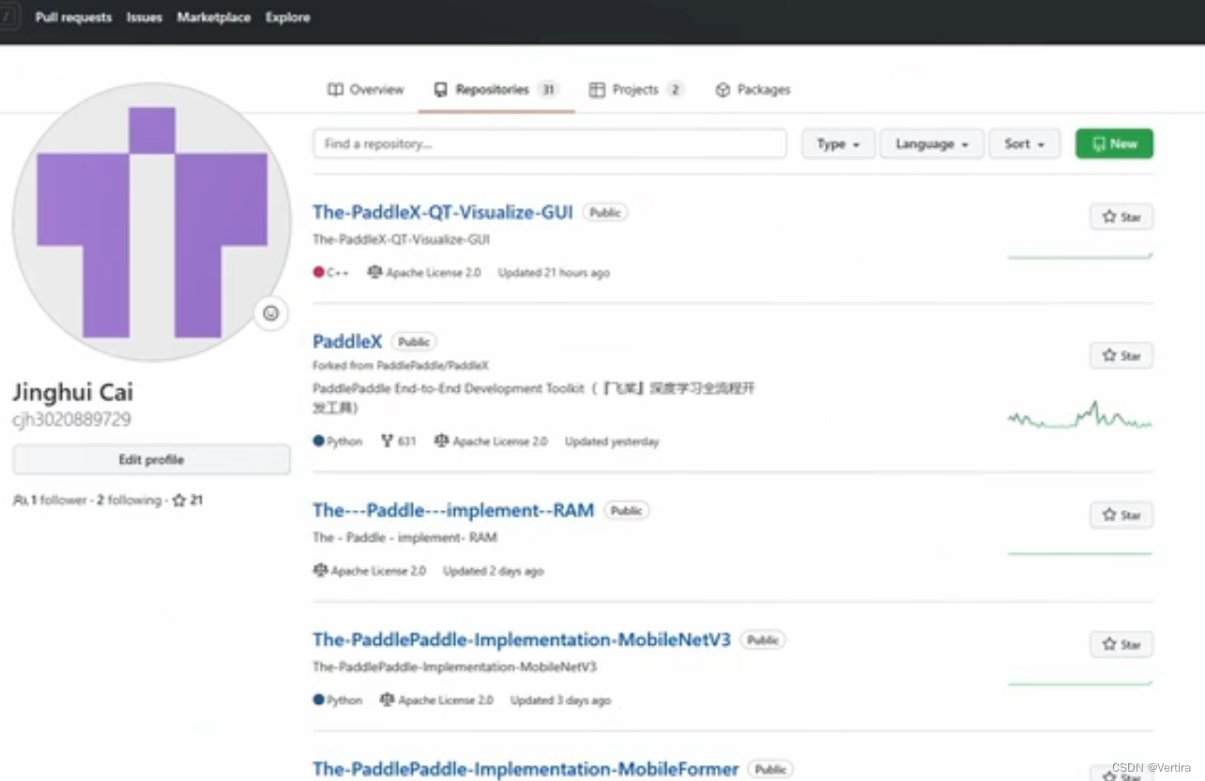The width and height of the screenshot is (1205, 781).
Task: Click the license scale icon for The---Paddle---implement--RAM
Action: pyautogui.click(x=320, y=570)
